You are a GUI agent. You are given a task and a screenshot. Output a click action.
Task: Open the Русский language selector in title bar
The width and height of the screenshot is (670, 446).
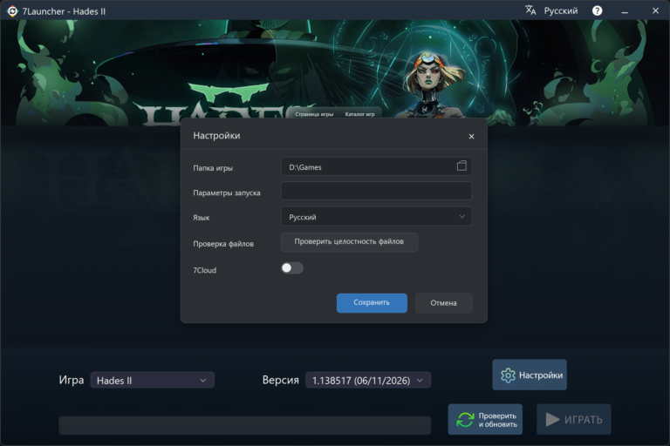pos(561,10)
